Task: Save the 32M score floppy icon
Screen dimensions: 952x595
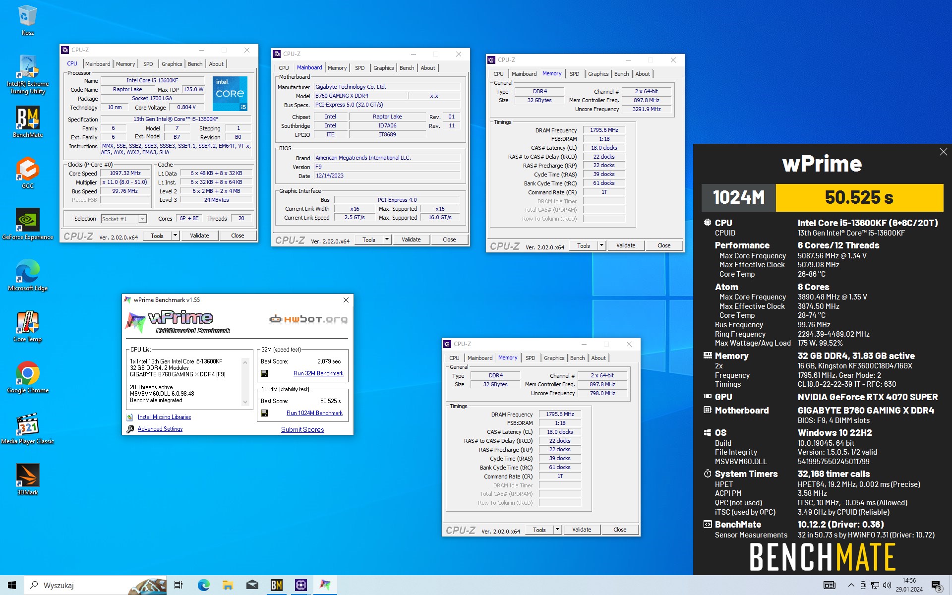Action: pos(264,373)
